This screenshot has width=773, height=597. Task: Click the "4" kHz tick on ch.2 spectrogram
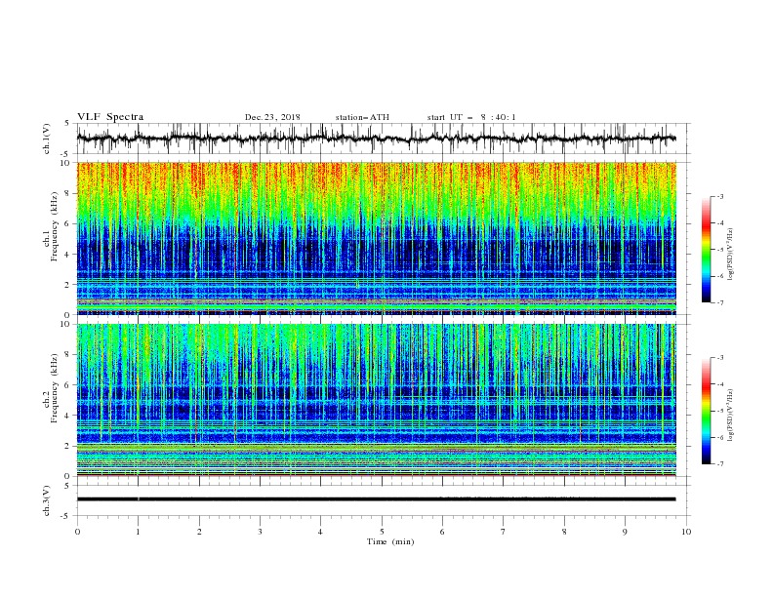point(68,416)
